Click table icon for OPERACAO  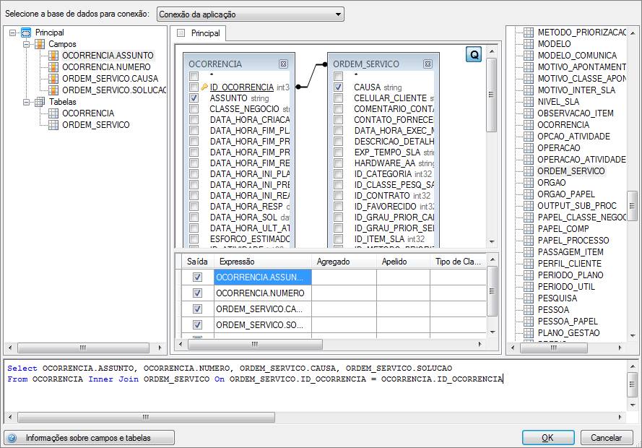(529, 147)
